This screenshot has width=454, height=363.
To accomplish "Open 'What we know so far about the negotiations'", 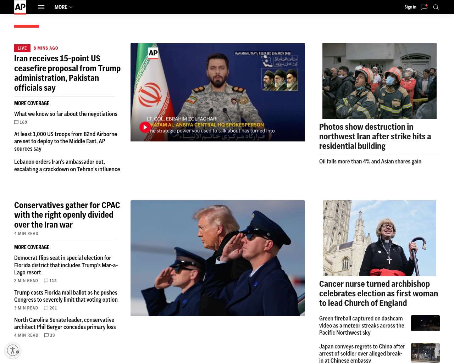I will [66, 114].
